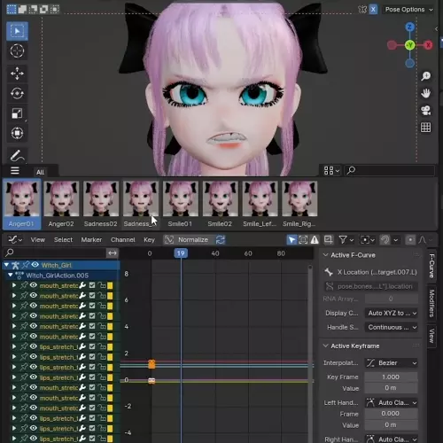This screenshot has height=443, width=443.
Task: Toggle pin icon on Witch_Girl channel
Action: coord(26,265)
